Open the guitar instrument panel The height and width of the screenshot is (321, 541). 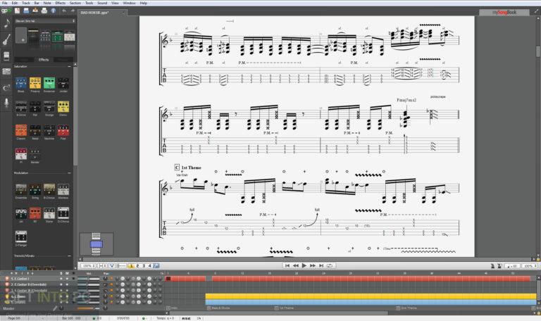(6, 39)
